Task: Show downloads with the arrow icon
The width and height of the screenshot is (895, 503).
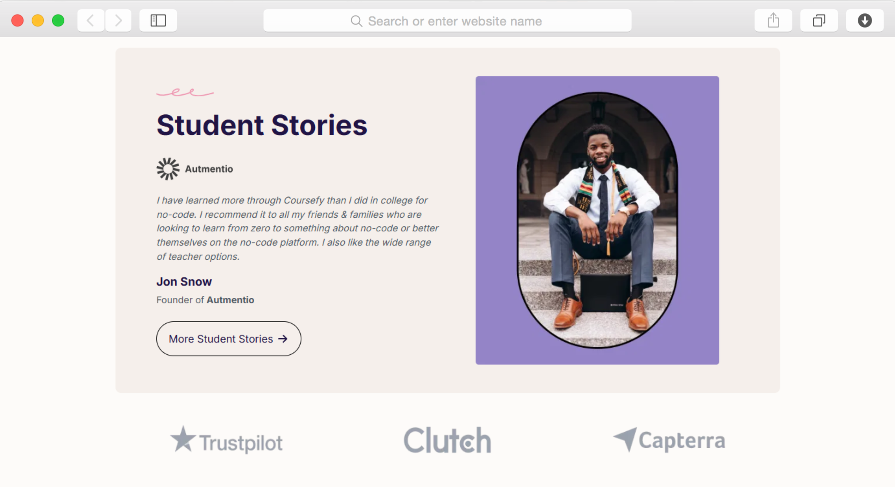Action: coord(864,20)
